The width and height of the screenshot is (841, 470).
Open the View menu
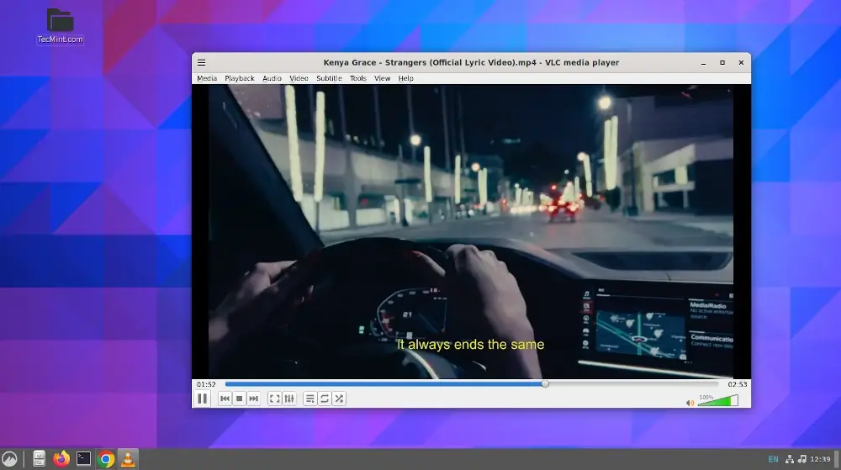[382, 78]
